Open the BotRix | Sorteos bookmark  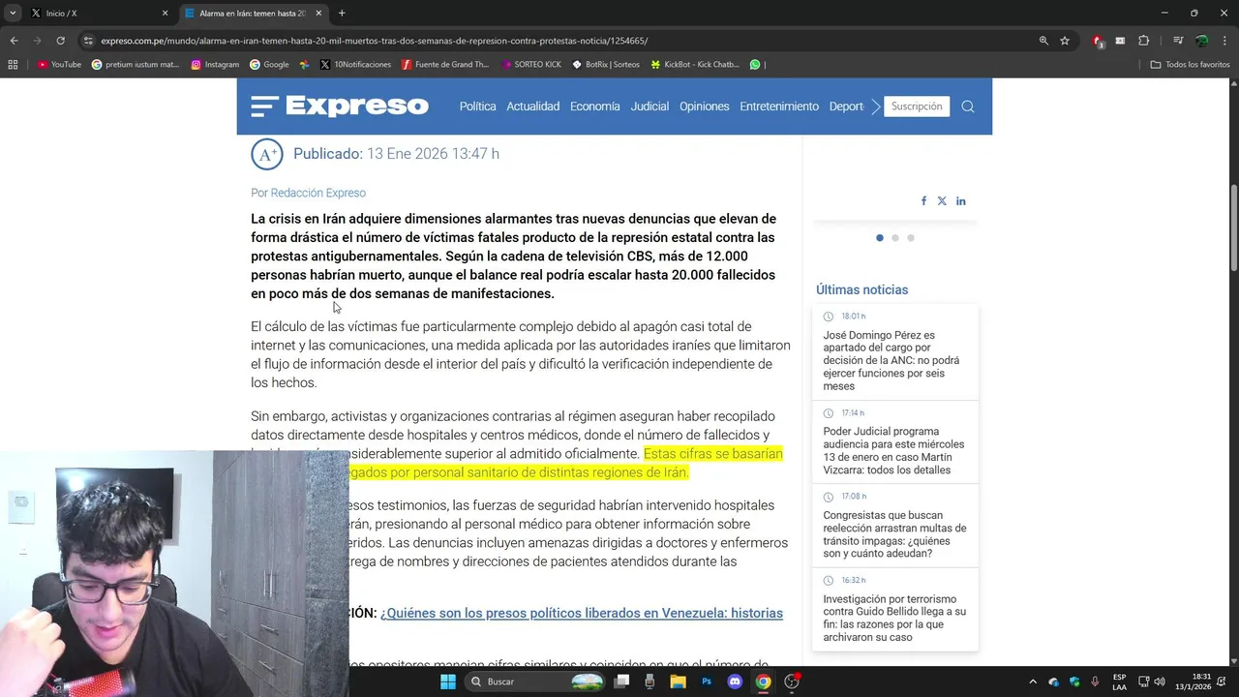coord(606,65)
